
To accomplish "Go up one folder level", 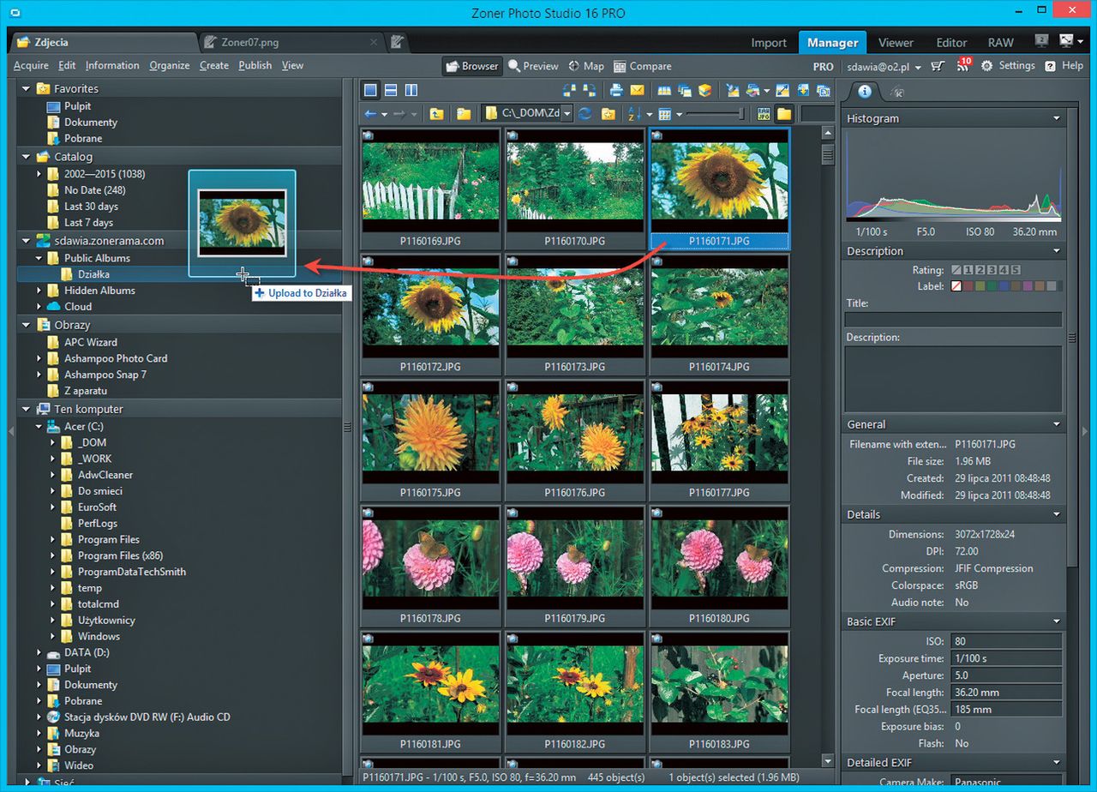I will (x=436, y=114).
